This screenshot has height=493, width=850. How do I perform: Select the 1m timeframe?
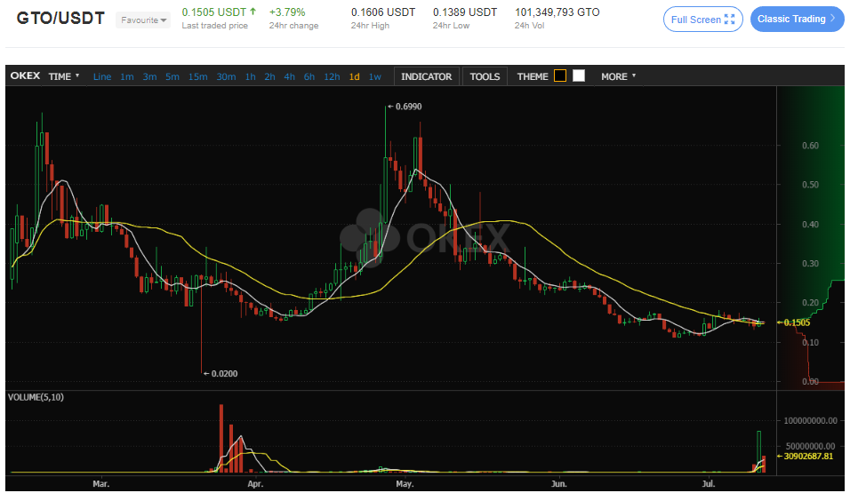127,76
